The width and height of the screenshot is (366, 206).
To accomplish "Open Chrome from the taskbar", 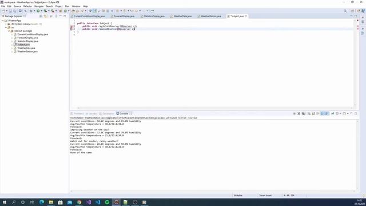I will (79, 202).
